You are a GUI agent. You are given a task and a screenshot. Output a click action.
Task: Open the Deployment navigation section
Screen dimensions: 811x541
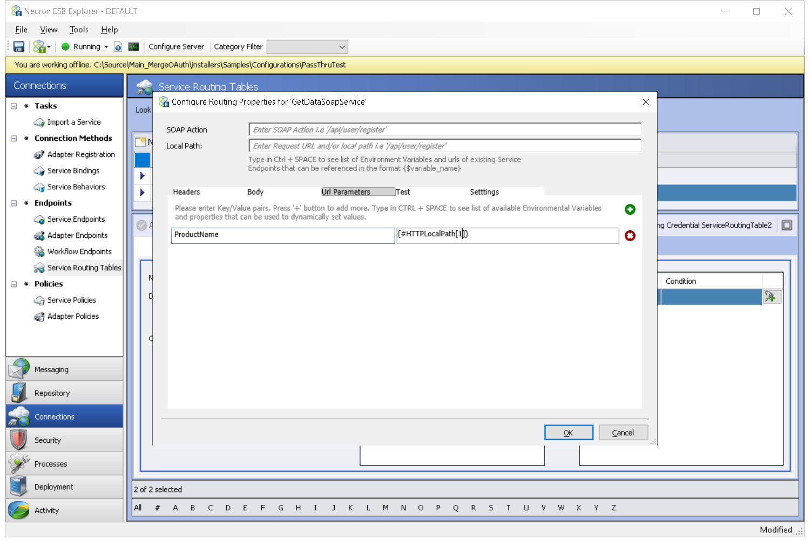(x=65, y=487)
